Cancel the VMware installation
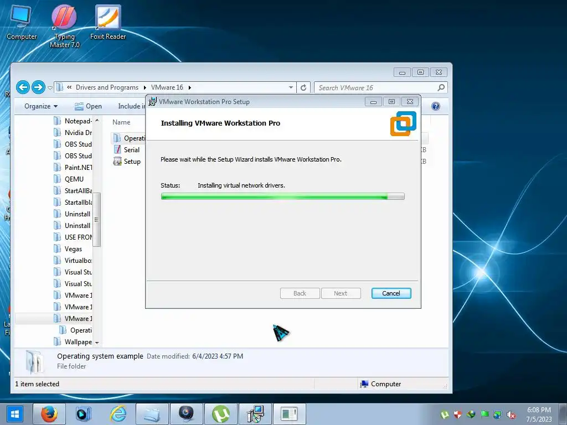The image size is (567, 425). tap(391, 293)
